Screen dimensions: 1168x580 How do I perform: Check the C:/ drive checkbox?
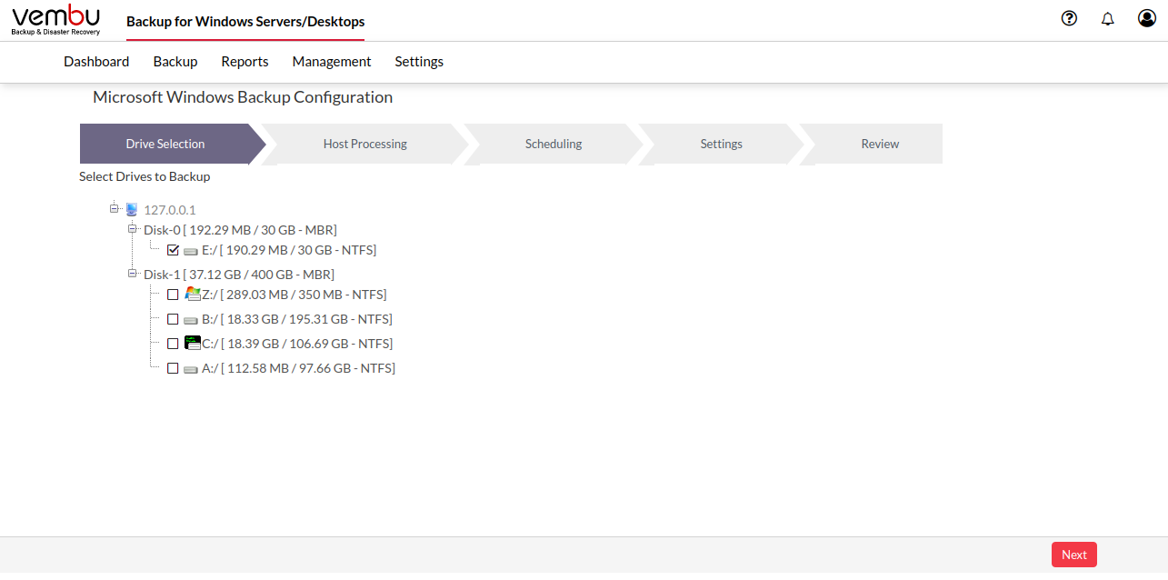coord(173,344)
